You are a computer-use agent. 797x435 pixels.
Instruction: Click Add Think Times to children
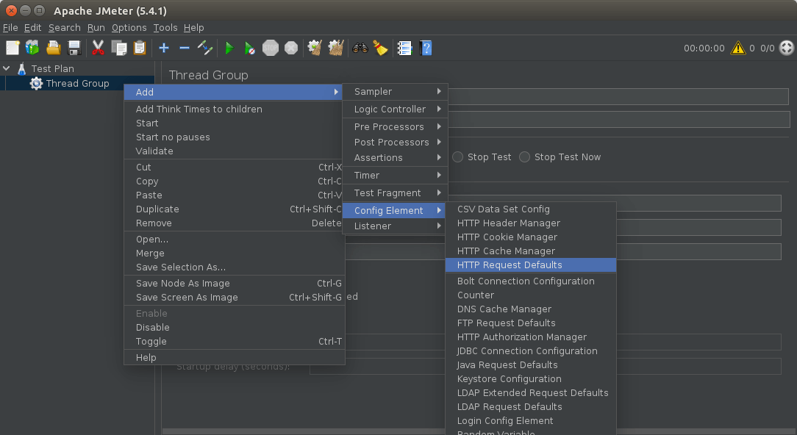(x=199, y=109)
